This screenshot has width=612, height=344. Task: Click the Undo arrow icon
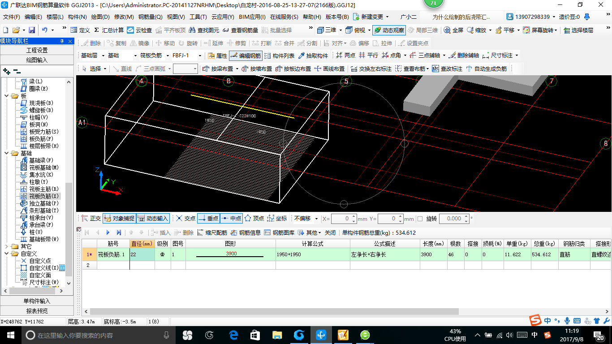click(x=45, y=30)
